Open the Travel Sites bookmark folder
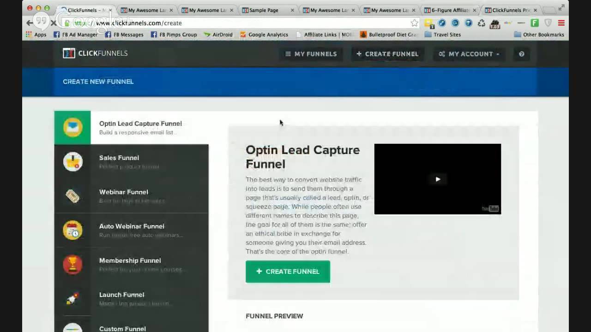 pyautogui.click(x=442, y=35)
